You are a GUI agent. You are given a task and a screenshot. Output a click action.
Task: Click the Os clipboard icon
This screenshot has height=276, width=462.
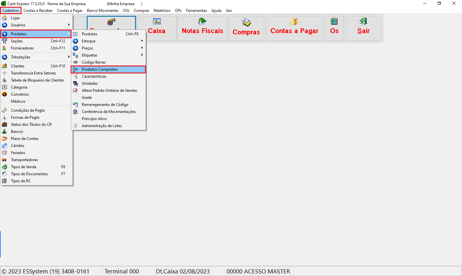point(334,22)
